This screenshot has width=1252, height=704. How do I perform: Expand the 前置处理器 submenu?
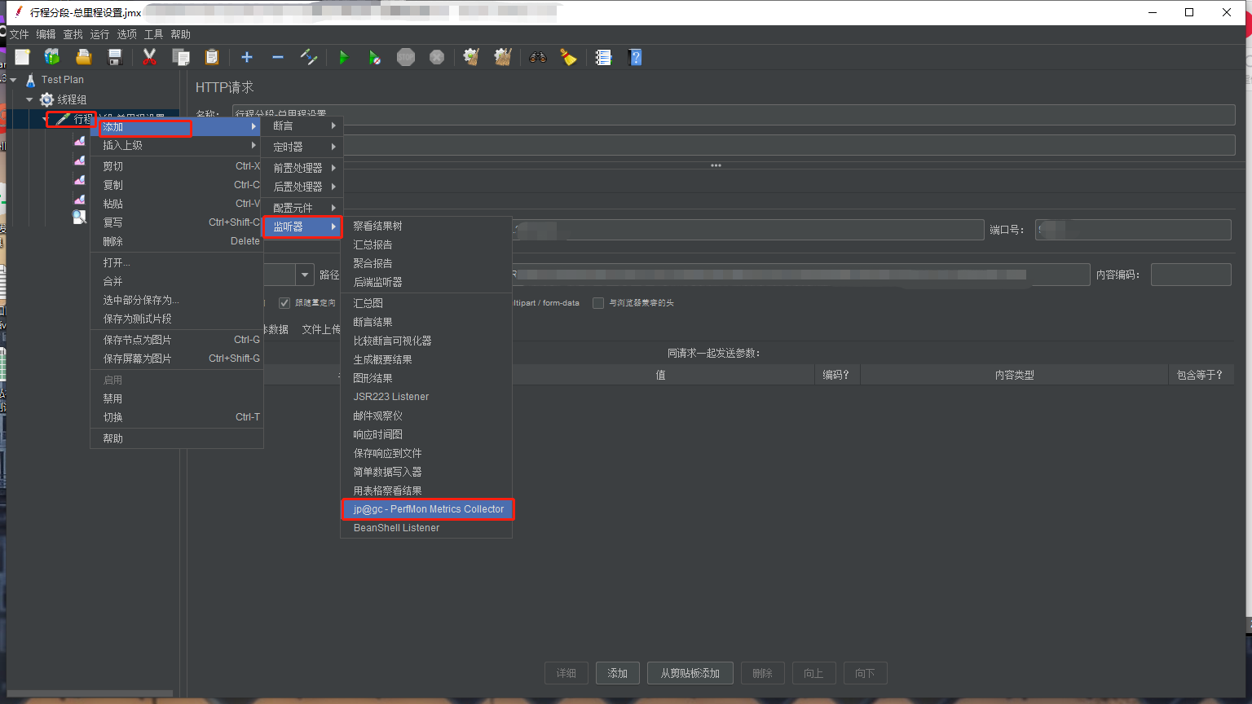(302, 168)
